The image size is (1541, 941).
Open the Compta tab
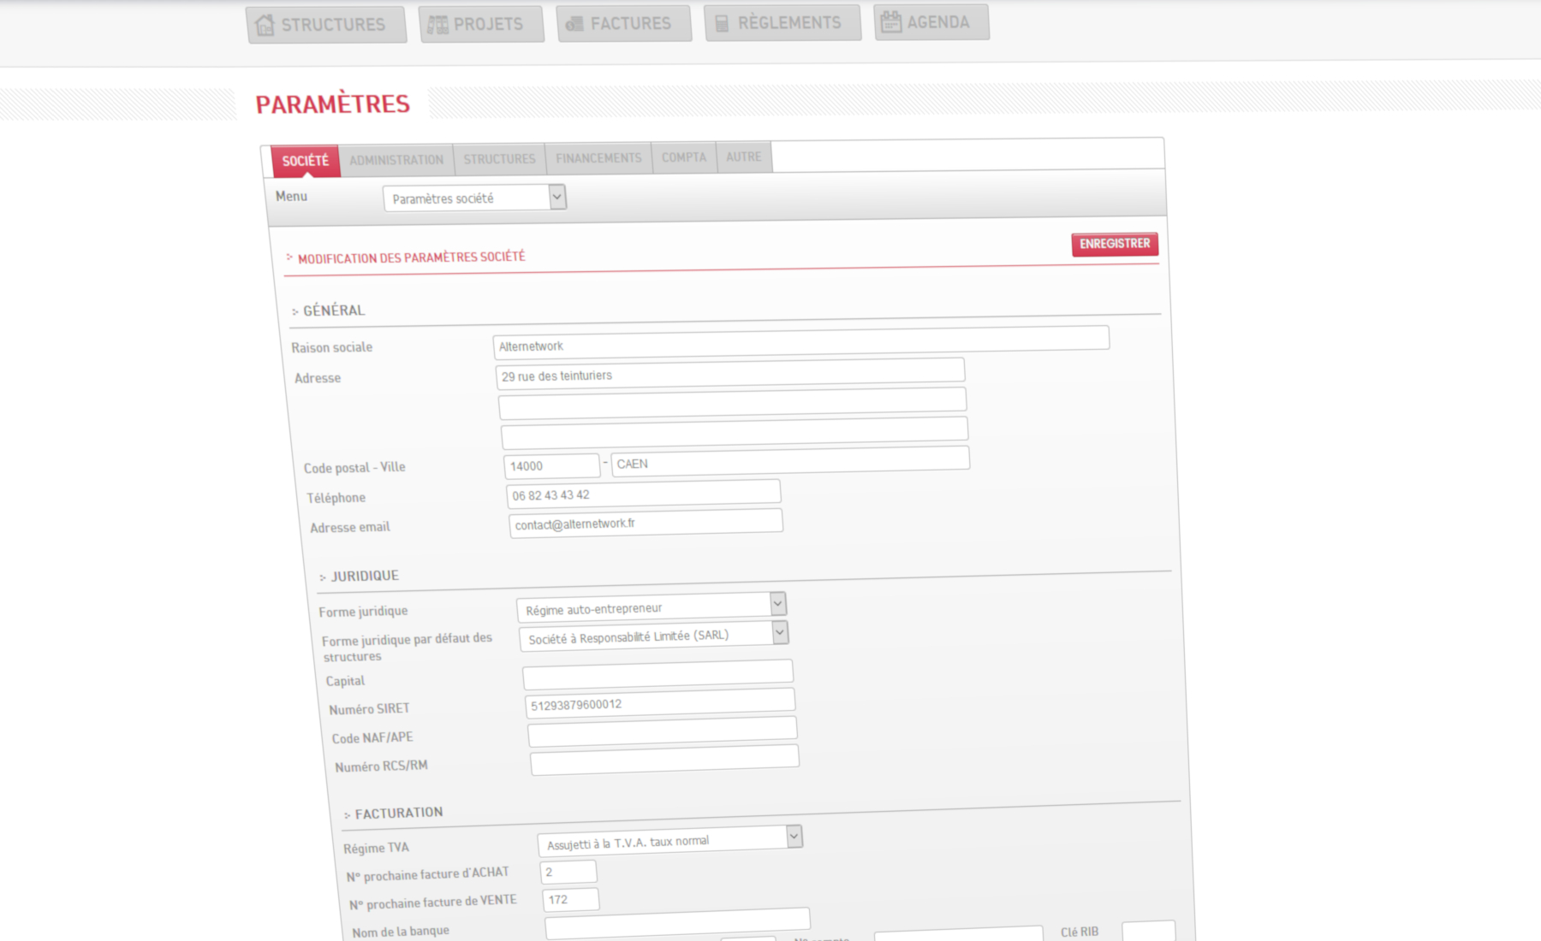pos(684,157)
